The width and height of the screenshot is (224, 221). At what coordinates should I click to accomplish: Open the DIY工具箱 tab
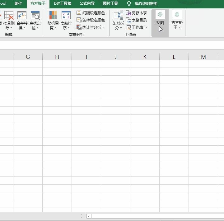(x=63, y=3)
